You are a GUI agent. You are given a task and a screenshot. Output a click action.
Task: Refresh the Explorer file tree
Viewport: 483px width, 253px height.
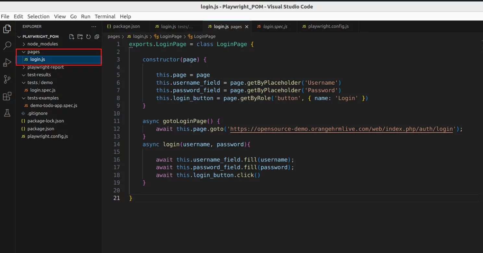pos(88,37)
